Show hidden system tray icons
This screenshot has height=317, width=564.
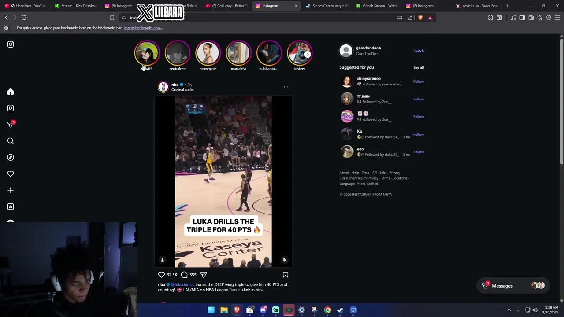(509, 310)
